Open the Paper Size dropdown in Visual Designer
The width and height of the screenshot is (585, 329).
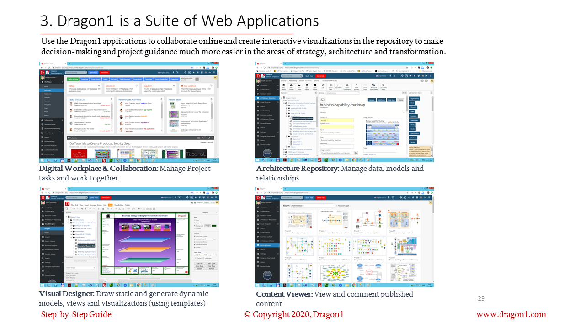206,255
